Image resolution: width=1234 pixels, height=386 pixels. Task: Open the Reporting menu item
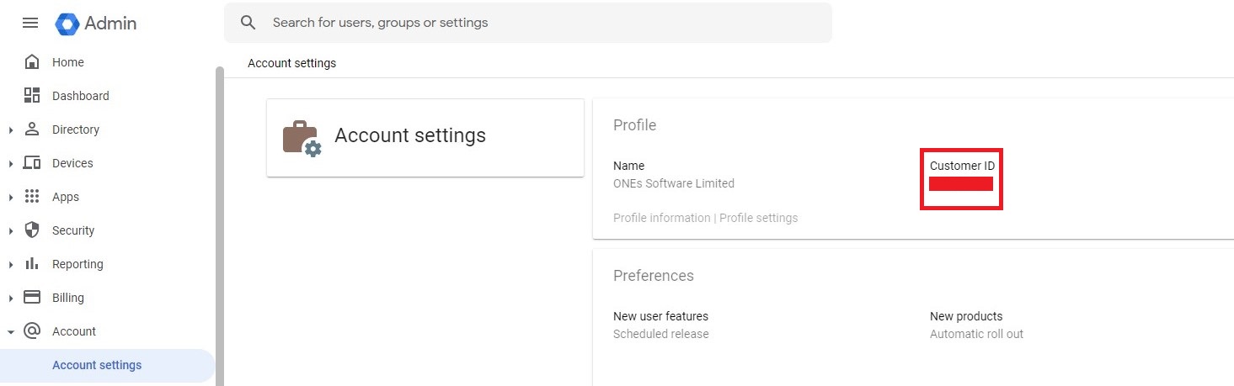click(x=77, y=264)
